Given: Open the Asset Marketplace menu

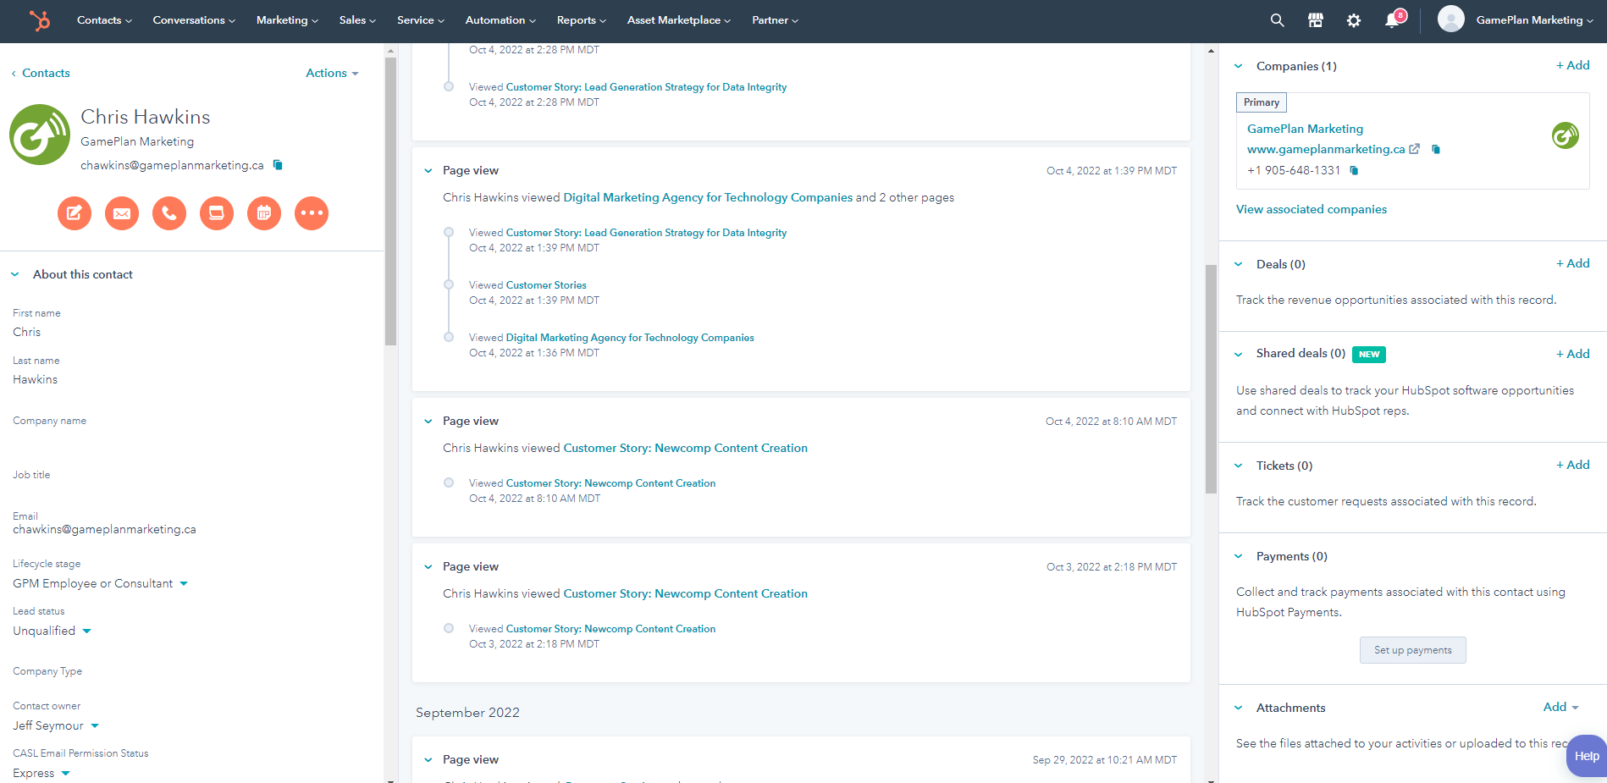Looking at the screenshot, I should 678,20.
